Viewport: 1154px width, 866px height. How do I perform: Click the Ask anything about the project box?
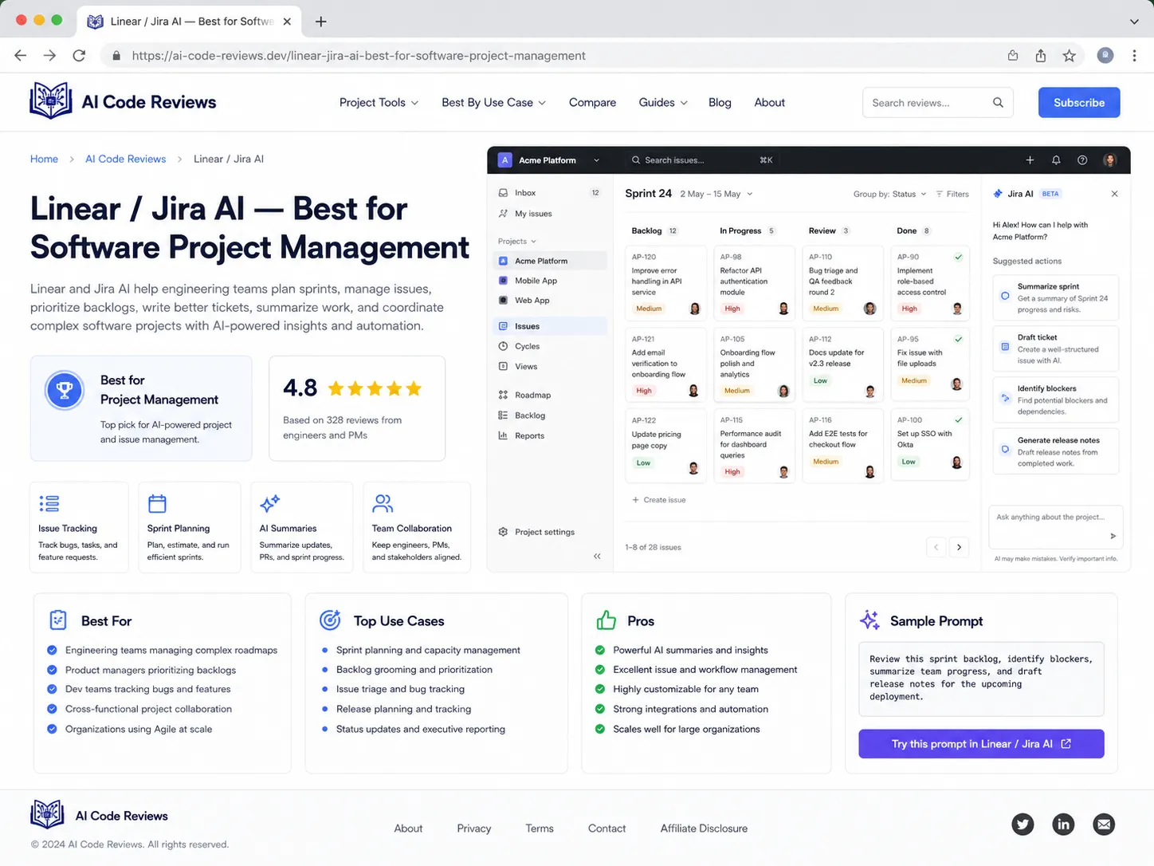point(1056,526)
